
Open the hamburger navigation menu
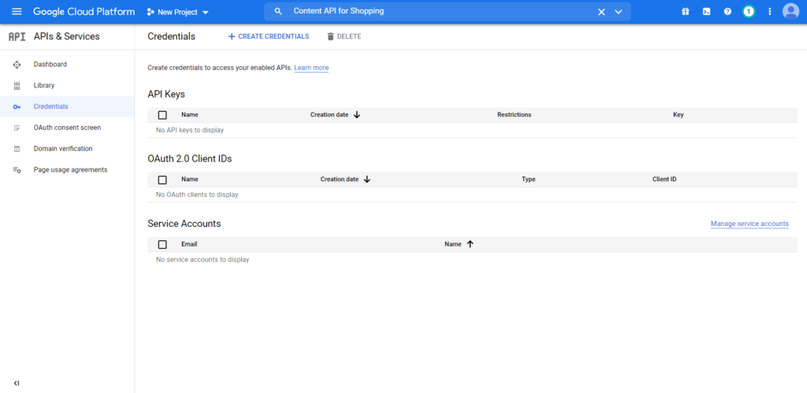[x=17, y=11]
